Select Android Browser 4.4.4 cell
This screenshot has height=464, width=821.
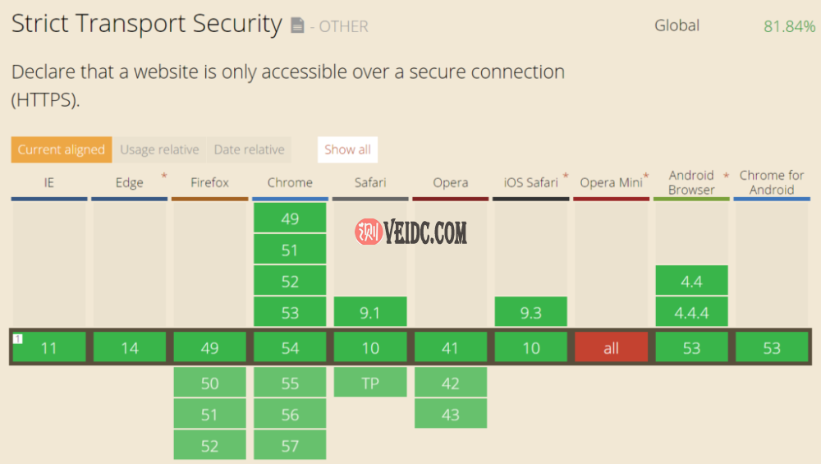pos(691,313)
